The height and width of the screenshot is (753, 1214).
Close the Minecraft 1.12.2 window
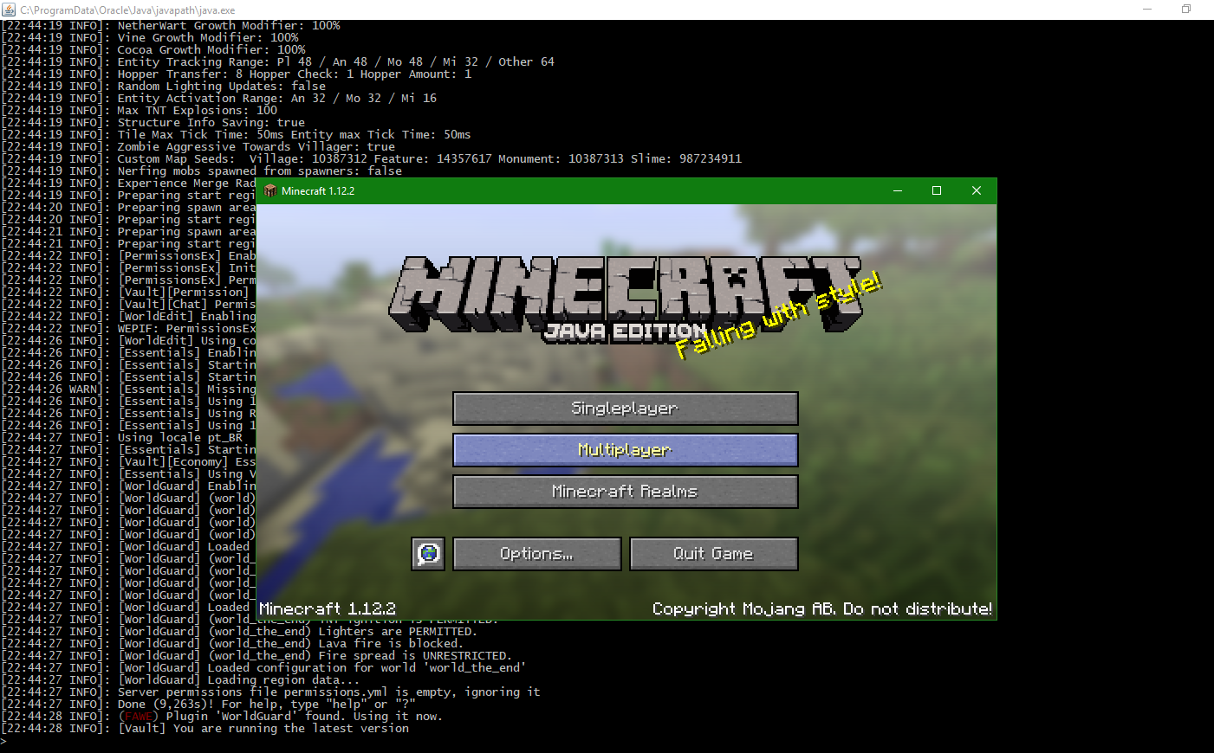click(x=977, y=190)
